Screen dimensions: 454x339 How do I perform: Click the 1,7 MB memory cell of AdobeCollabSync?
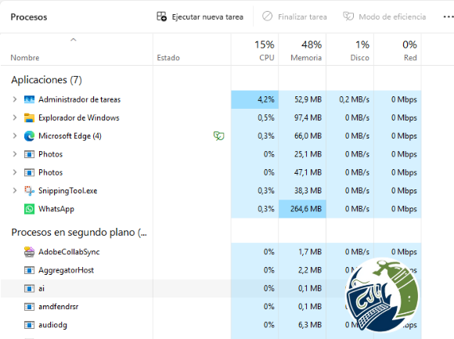point(302,252)
